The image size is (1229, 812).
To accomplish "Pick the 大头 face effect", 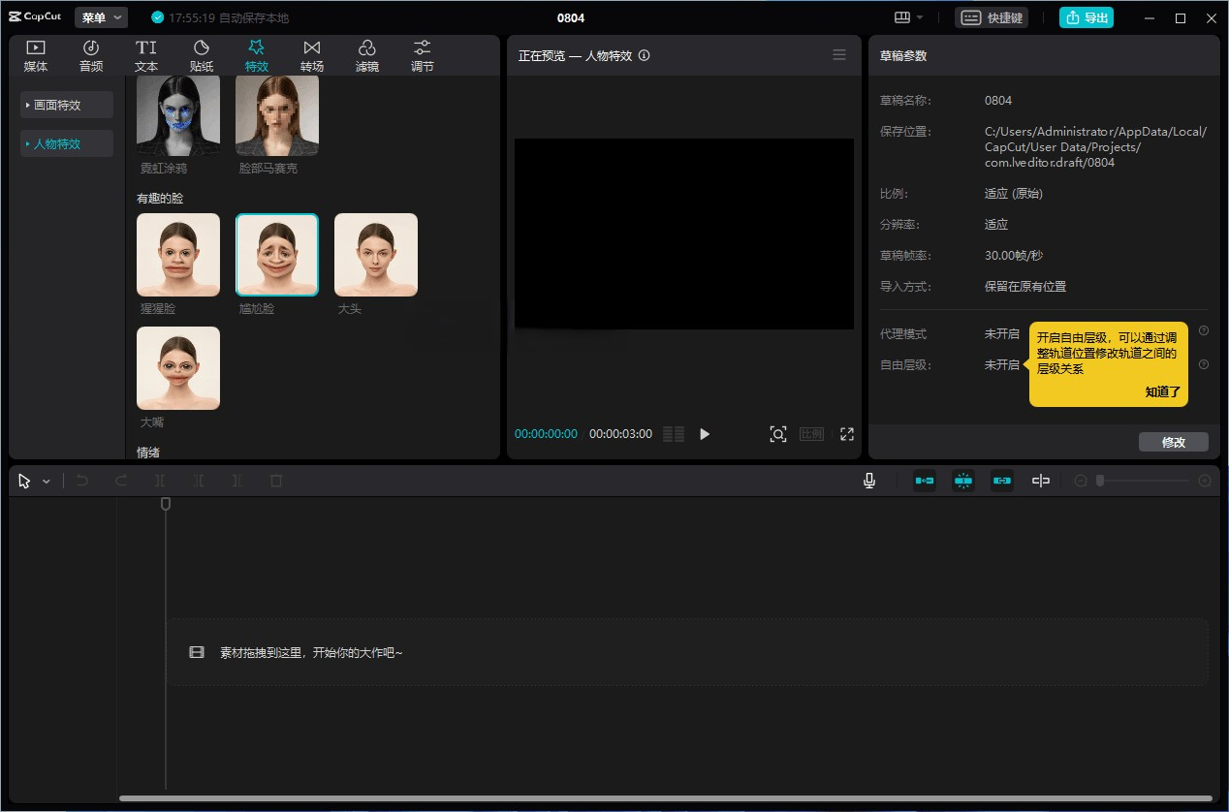I will click(376, 255).
